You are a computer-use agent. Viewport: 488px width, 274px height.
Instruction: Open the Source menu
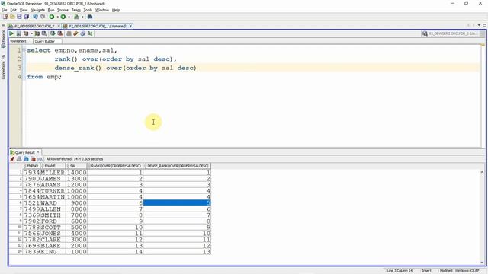click(x=63, y=10)
